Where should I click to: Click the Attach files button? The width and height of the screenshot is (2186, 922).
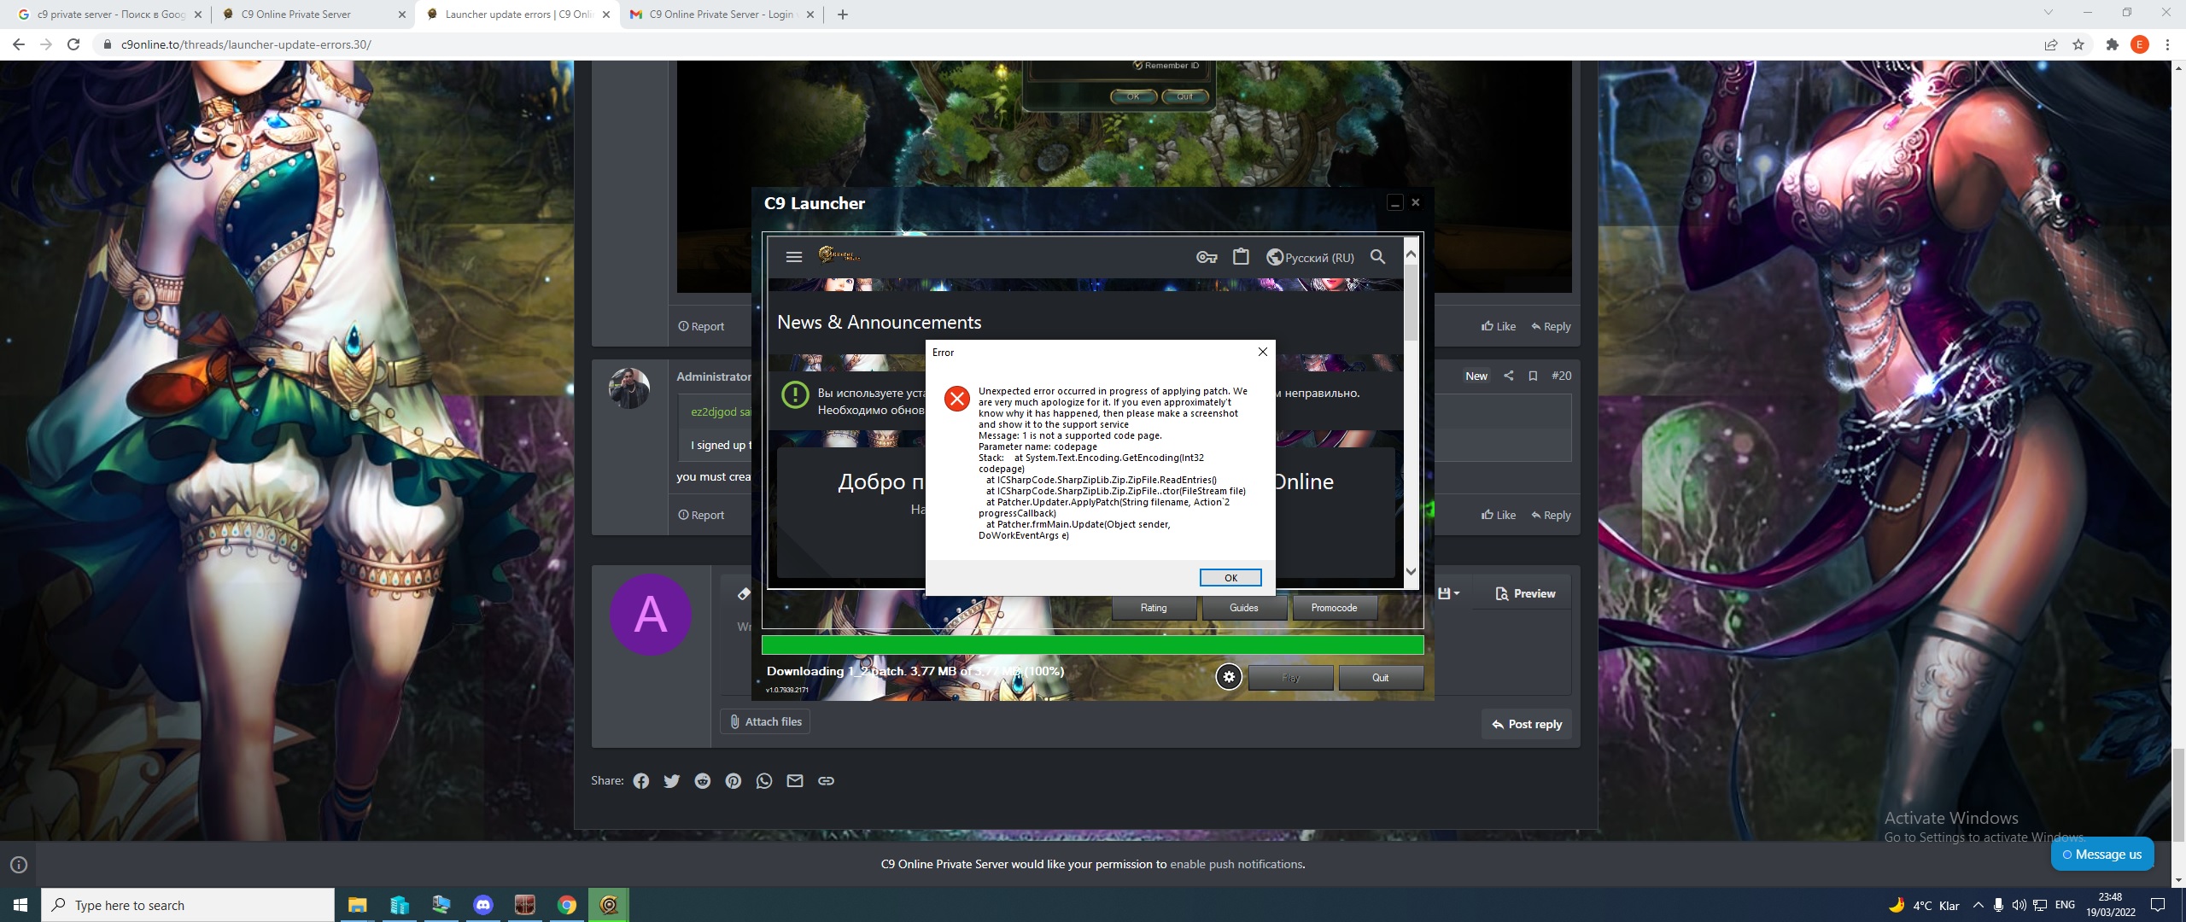click(765, 722)
